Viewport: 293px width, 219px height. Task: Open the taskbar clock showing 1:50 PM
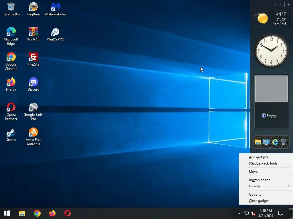pyautogui.click(x=266, y=213)
